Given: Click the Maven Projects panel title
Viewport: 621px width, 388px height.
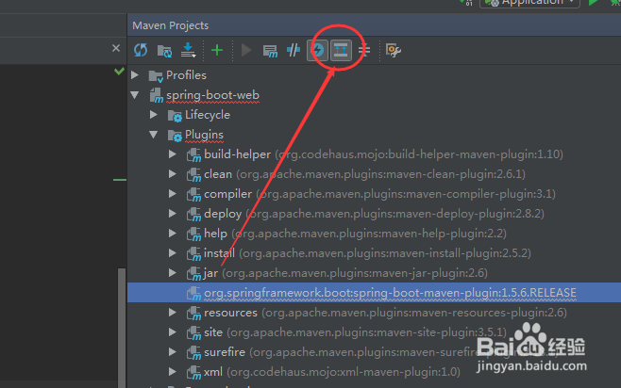Looking at the screenshot, I should coord(170,25).
